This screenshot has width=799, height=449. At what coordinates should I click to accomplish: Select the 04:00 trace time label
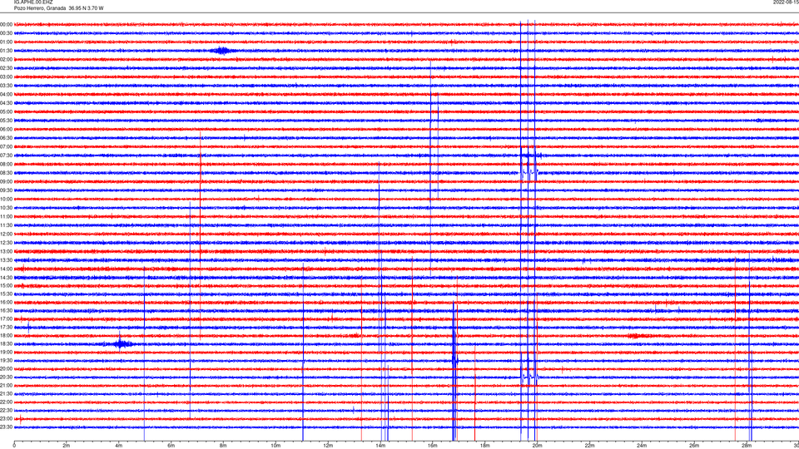7,95
